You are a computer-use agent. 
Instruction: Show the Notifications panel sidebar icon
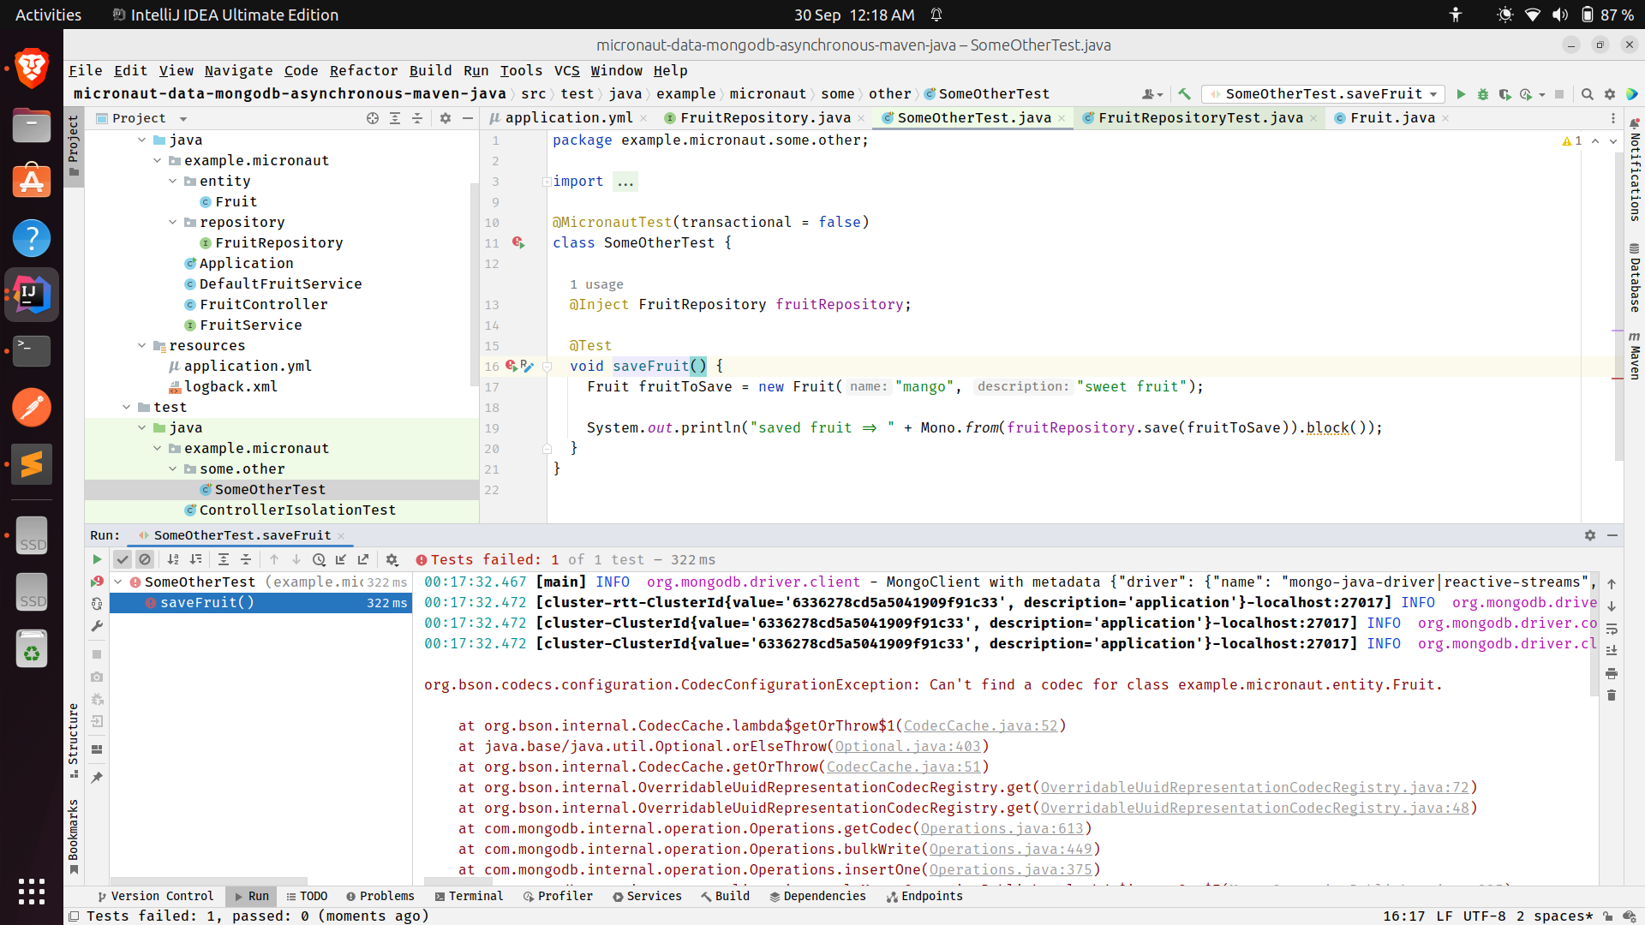[x=1635, y=180]
